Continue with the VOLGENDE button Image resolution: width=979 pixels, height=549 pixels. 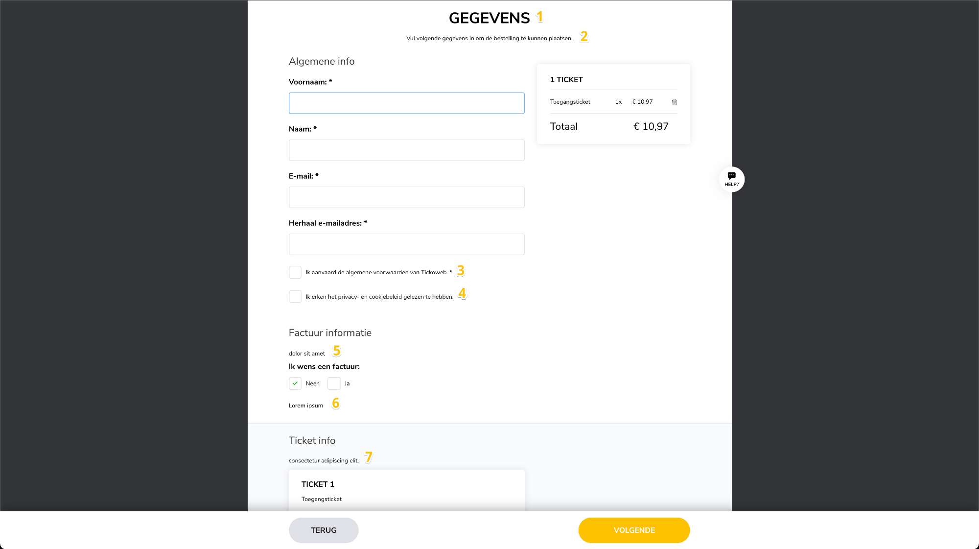pyautogui.click(x=634, y=530)
